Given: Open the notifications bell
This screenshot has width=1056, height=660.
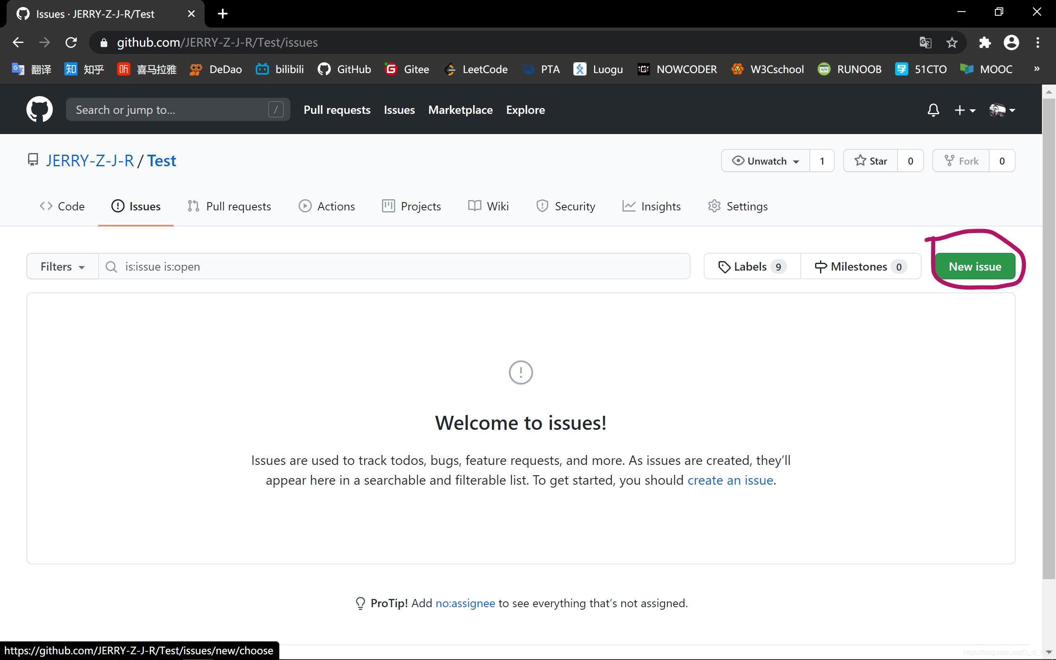Looking at the screenshot, I should click(x=933, y=110).
